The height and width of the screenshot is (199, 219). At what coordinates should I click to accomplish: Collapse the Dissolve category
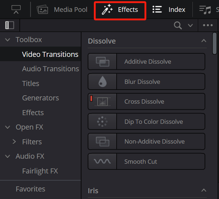point(204,41)
